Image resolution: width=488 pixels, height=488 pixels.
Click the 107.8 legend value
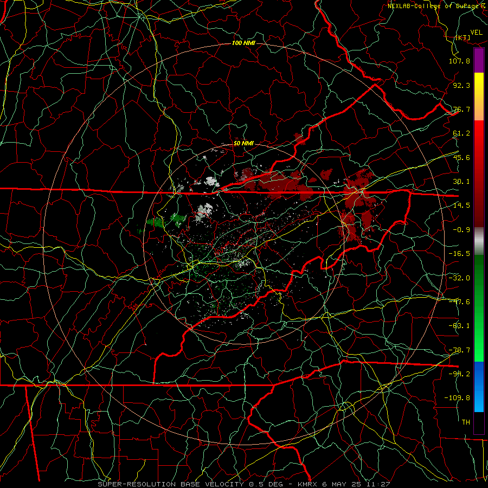(459, 61)
